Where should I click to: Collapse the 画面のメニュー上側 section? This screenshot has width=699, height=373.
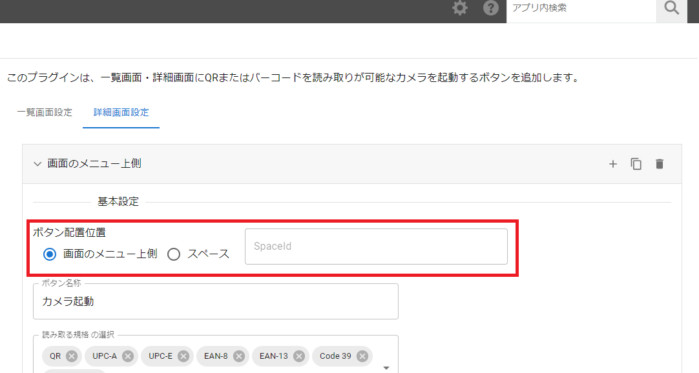[x=37, y=163]
